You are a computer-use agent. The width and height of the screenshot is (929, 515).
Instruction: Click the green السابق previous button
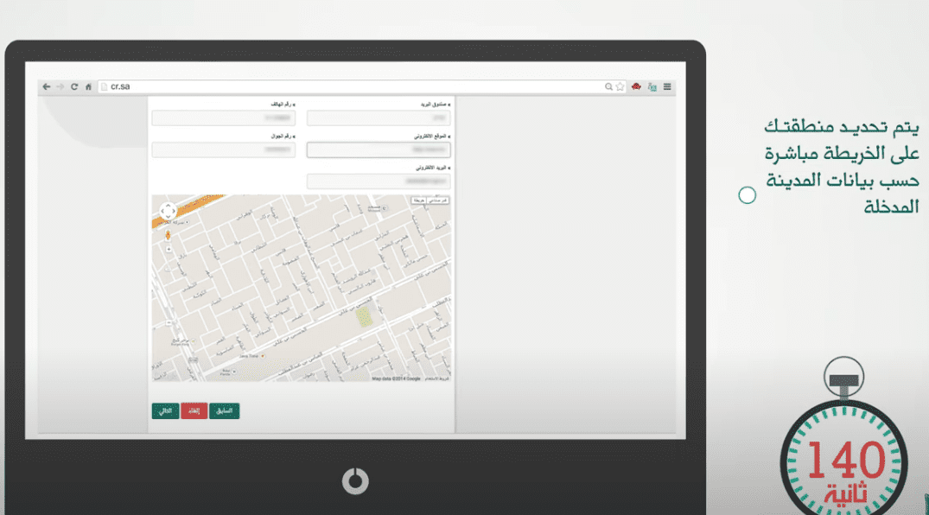pyautogui.click(x=225, y=410)
